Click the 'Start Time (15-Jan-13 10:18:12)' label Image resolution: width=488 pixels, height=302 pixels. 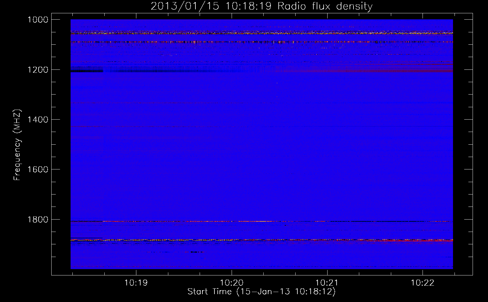pos(261,292)
